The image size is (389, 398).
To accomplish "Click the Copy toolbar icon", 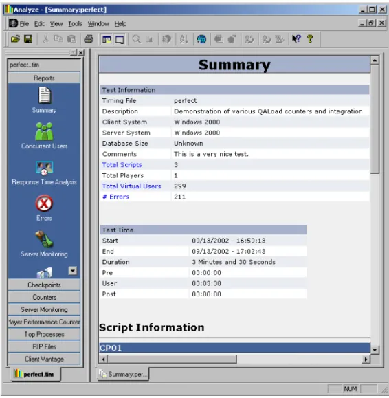I will pos(58,39).
